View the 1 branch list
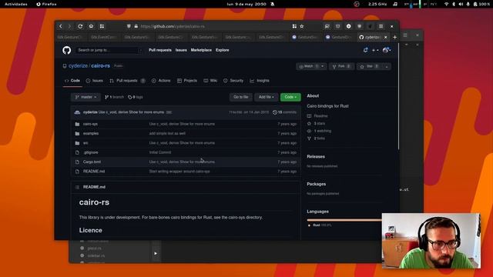The height and width of the screenshot is (277, 493). [x=115, y=98]
